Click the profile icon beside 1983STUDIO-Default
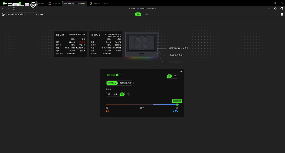Viewport: 285px width, 153px height. pyautogui.click(x=3, y=14)
